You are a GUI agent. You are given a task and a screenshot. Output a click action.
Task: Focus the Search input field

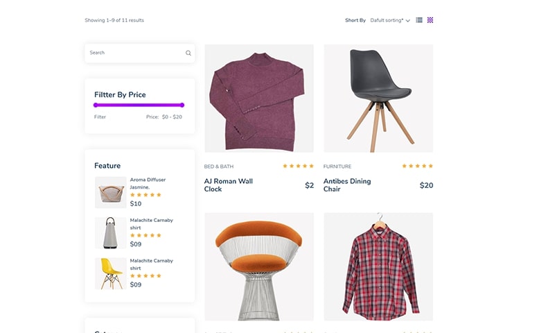coord(139,53)
